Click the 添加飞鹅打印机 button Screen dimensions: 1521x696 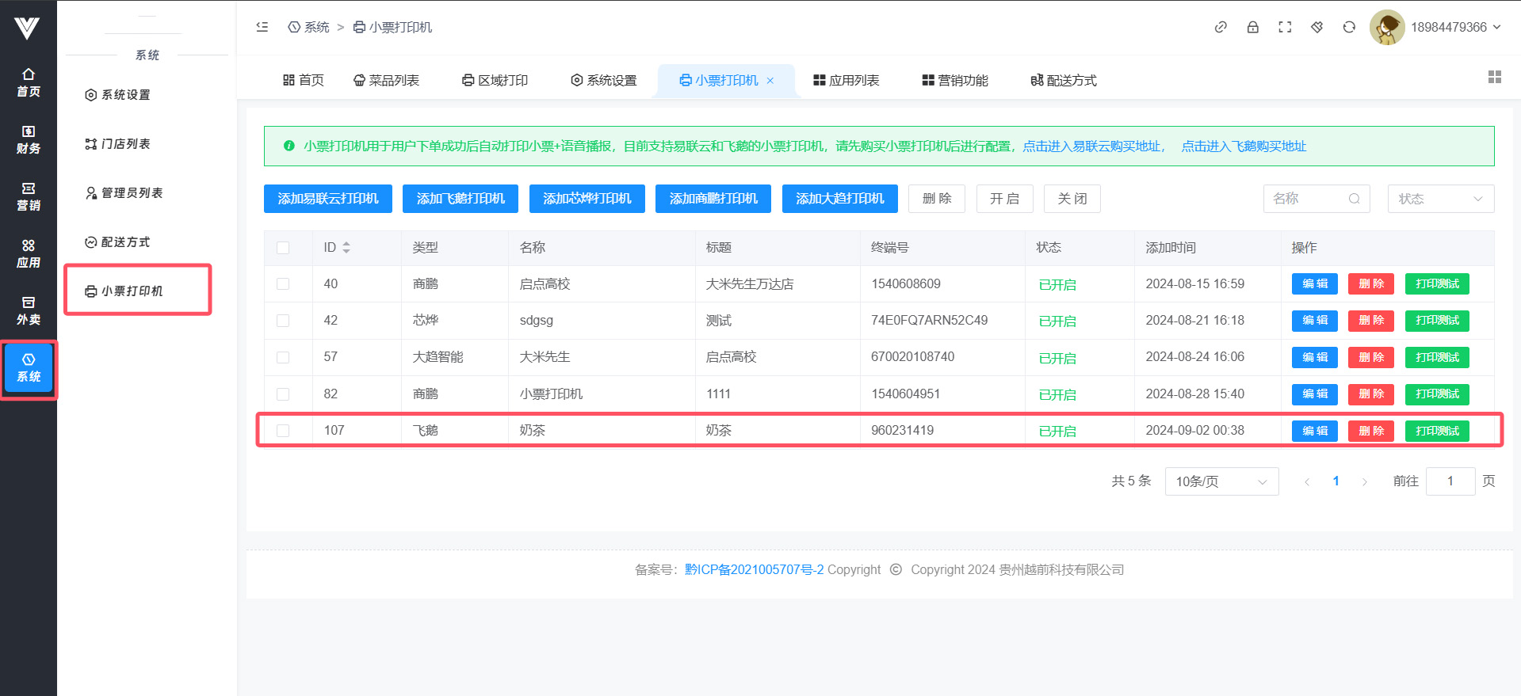460,199
